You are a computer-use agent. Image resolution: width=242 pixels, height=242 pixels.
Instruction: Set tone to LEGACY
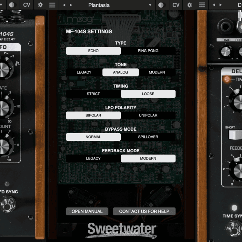pyautogui.click(x=84, y=72)
